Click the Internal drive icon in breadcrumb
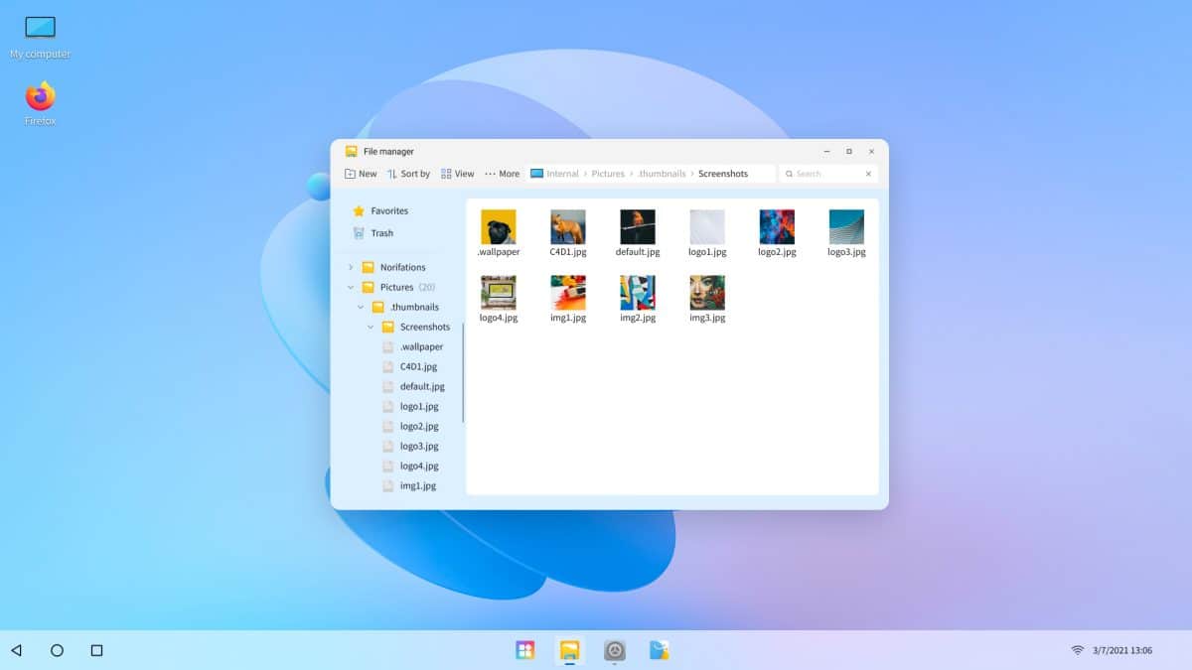This screenshot has height=670, width=1192. pos(536,173)
